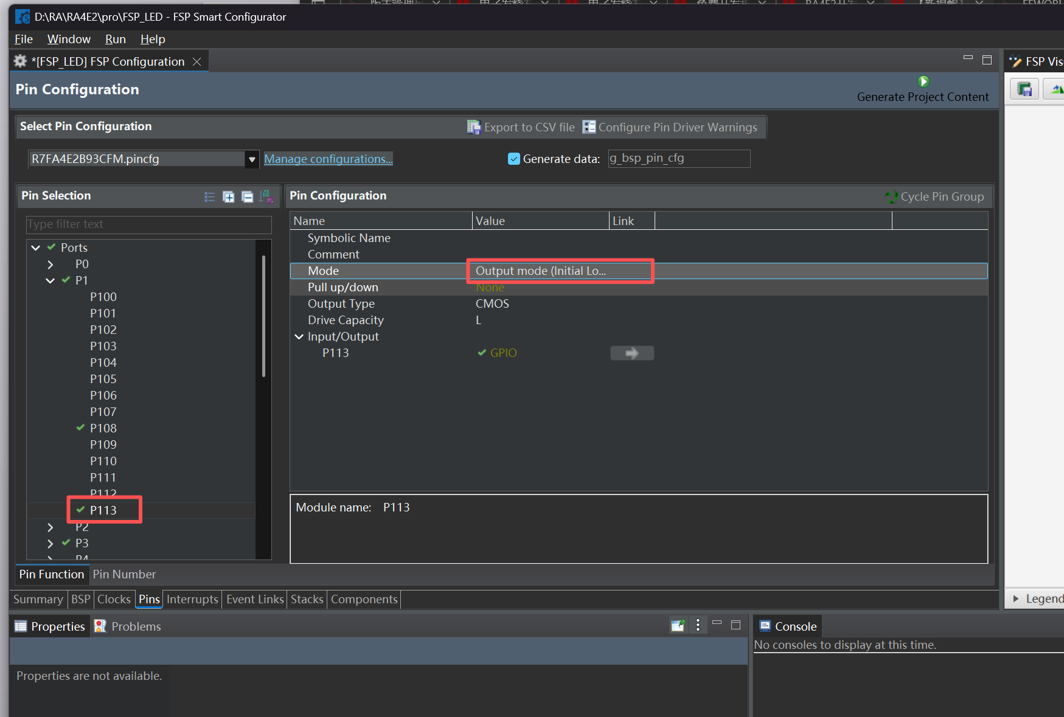Click the FSP Smart Configurator app icon
Viewport: 1064px width, 717px height.
point(23,16)
